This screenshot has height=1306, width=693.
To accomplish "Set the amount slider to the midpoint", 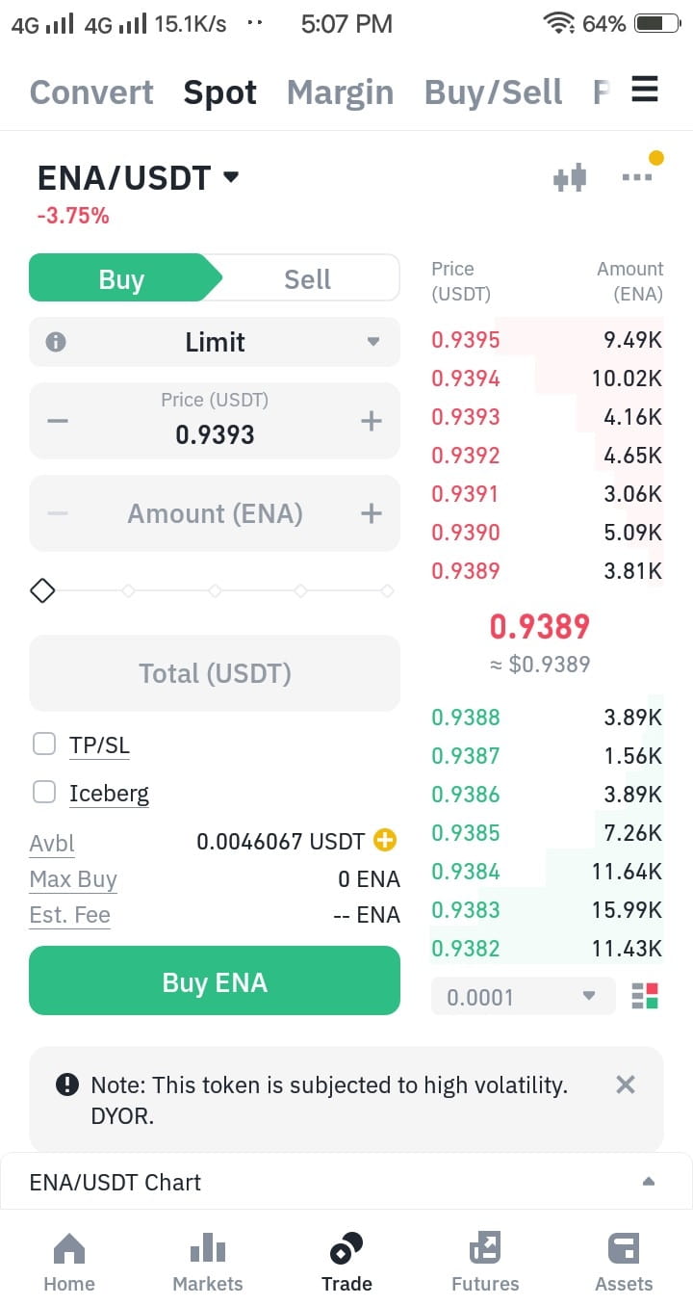I will tap(215, 590).
